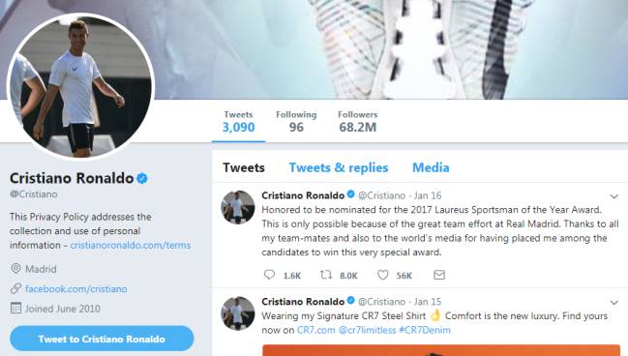
Task: Click the reply icon on Jan 16 tweet
Action: (x=269, y=275)
